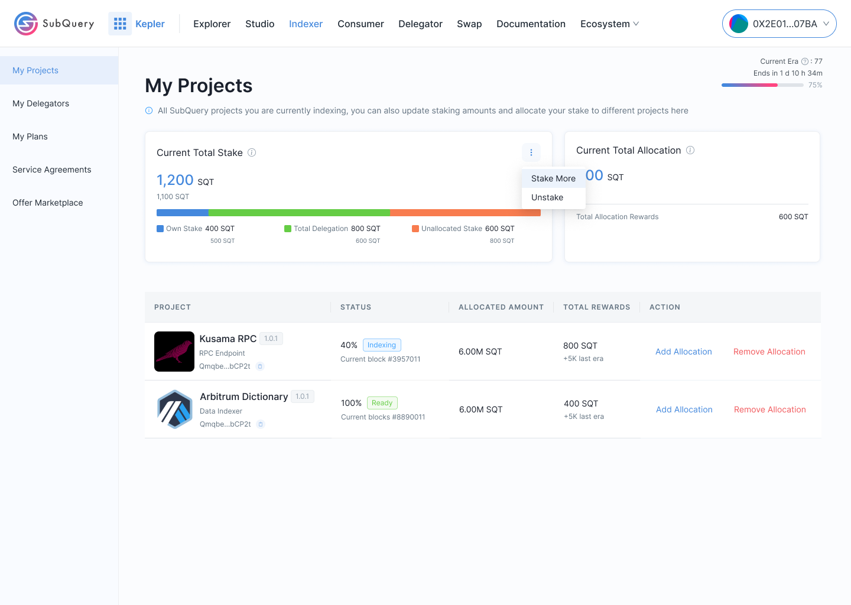Click the Kepler network label
This screenshot has height=605, width=851.
point(150,24)
